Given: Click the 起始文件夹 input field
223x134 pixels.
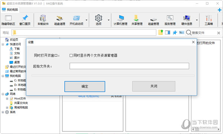Looking at the screenshot, I should pyautogui.click(x=129, y=66).
